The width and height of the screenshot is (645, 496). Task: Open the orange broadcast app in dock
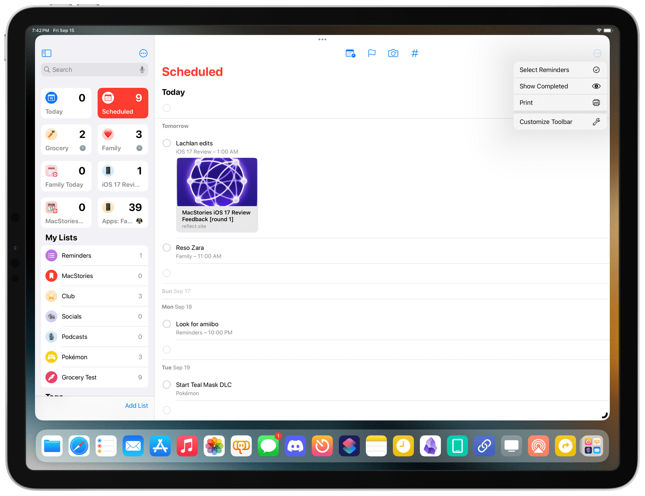539,446
